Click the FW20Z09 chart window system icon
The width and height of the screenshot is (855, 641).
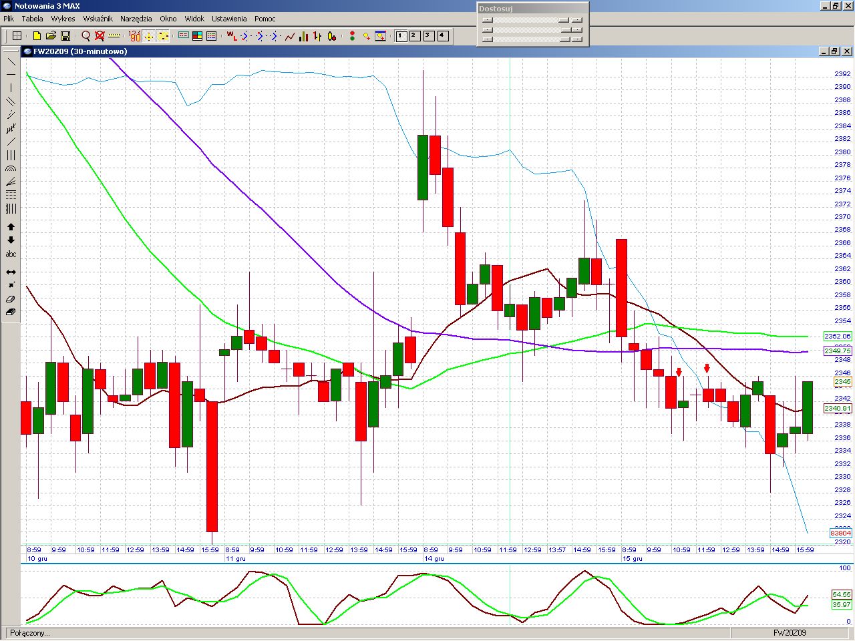tap(27, 51)
